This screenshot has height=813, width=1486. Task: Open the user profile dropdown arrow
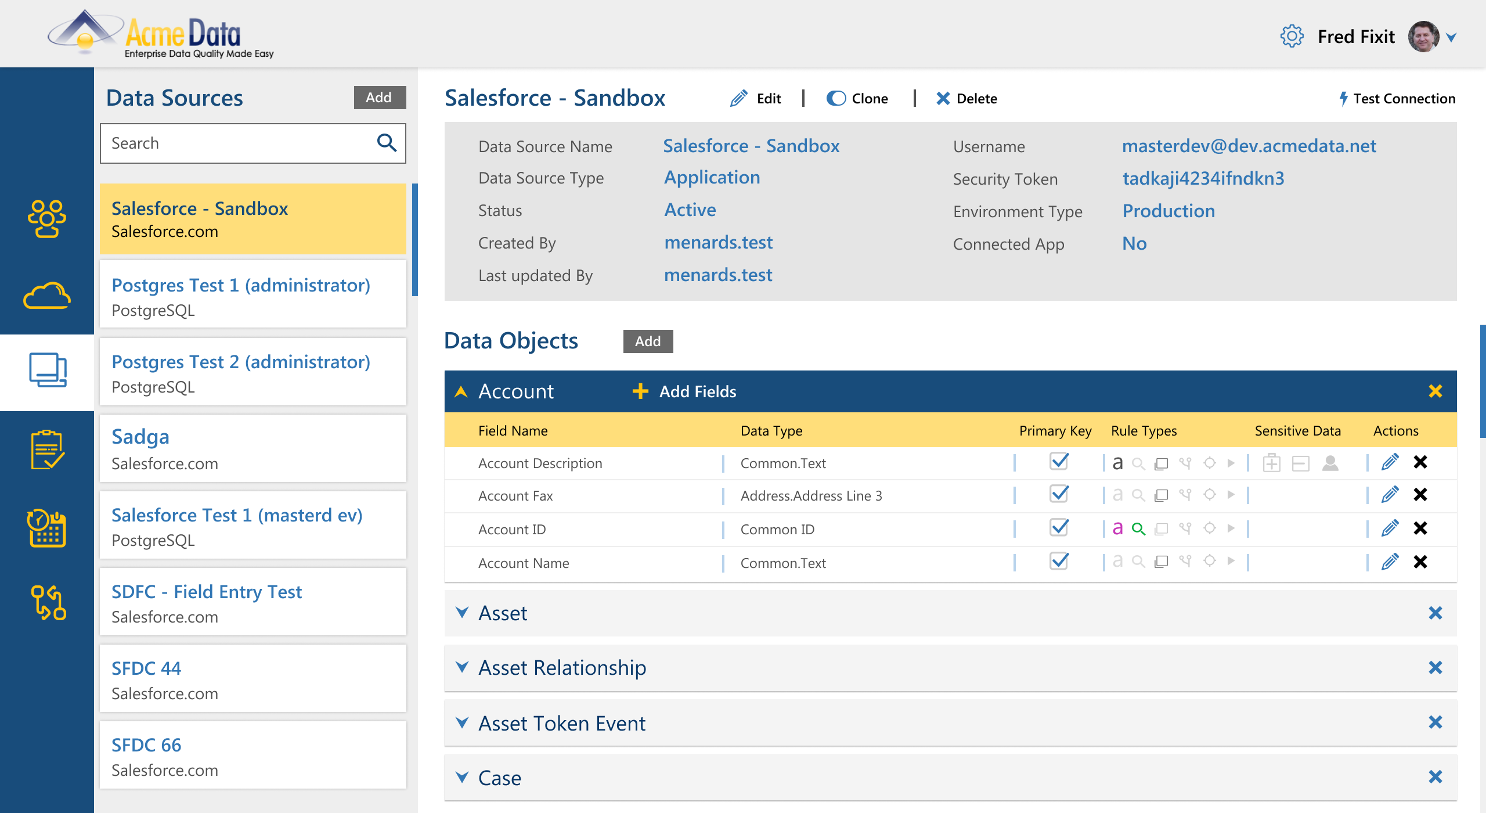(x=1451, y=38)
